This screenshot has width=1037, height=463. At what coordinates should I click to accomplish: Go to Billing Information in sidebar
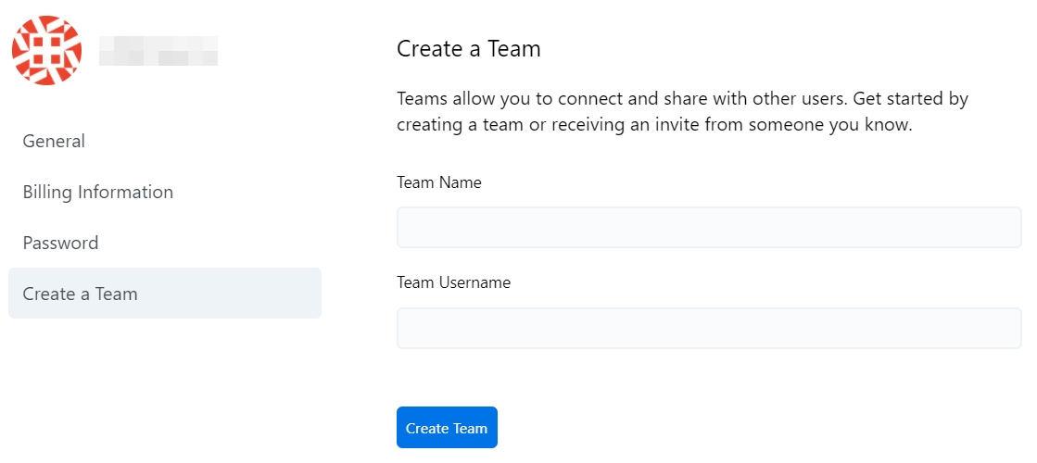point(98,193)
